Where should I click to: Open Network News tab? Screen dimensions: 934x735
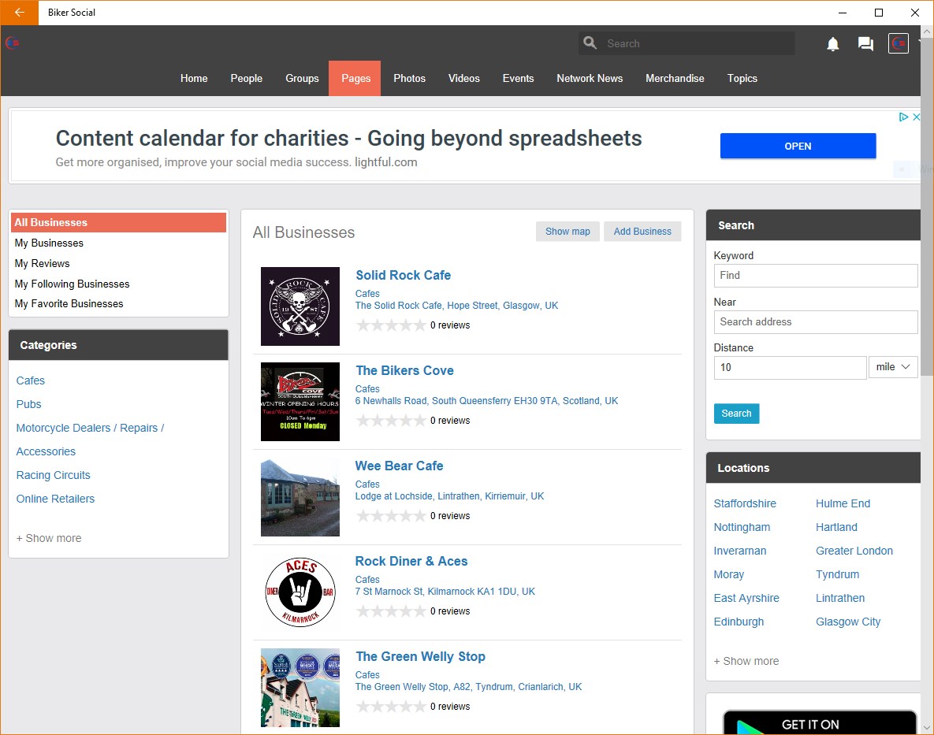(590, 78)
